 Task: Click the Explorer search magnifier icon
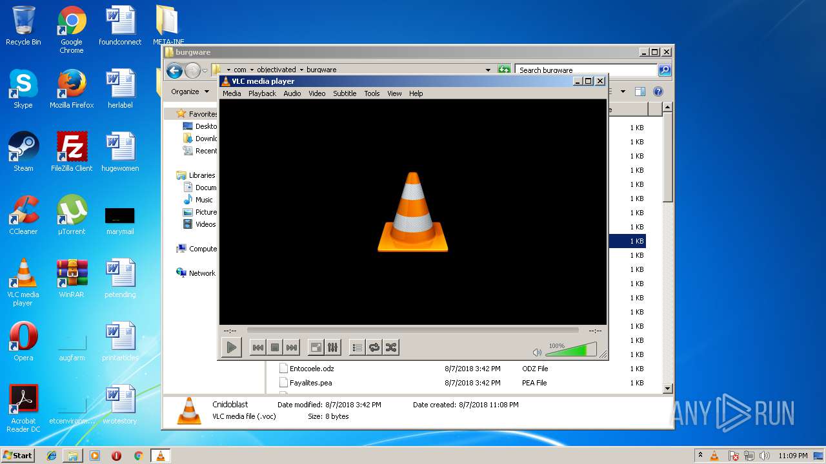point(664,70)
